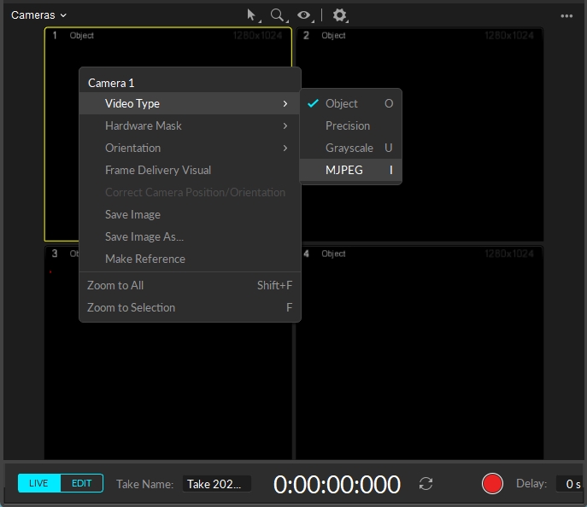Click Zoom to All
Screen dimensions: 587x507
click(115, 285)
